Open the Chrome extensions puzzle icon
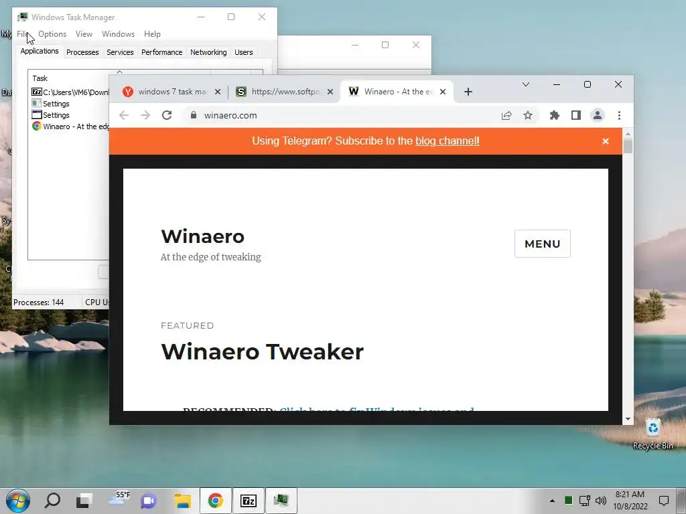Viewport: 686px width, 514px height. click(x=554, y=115)
